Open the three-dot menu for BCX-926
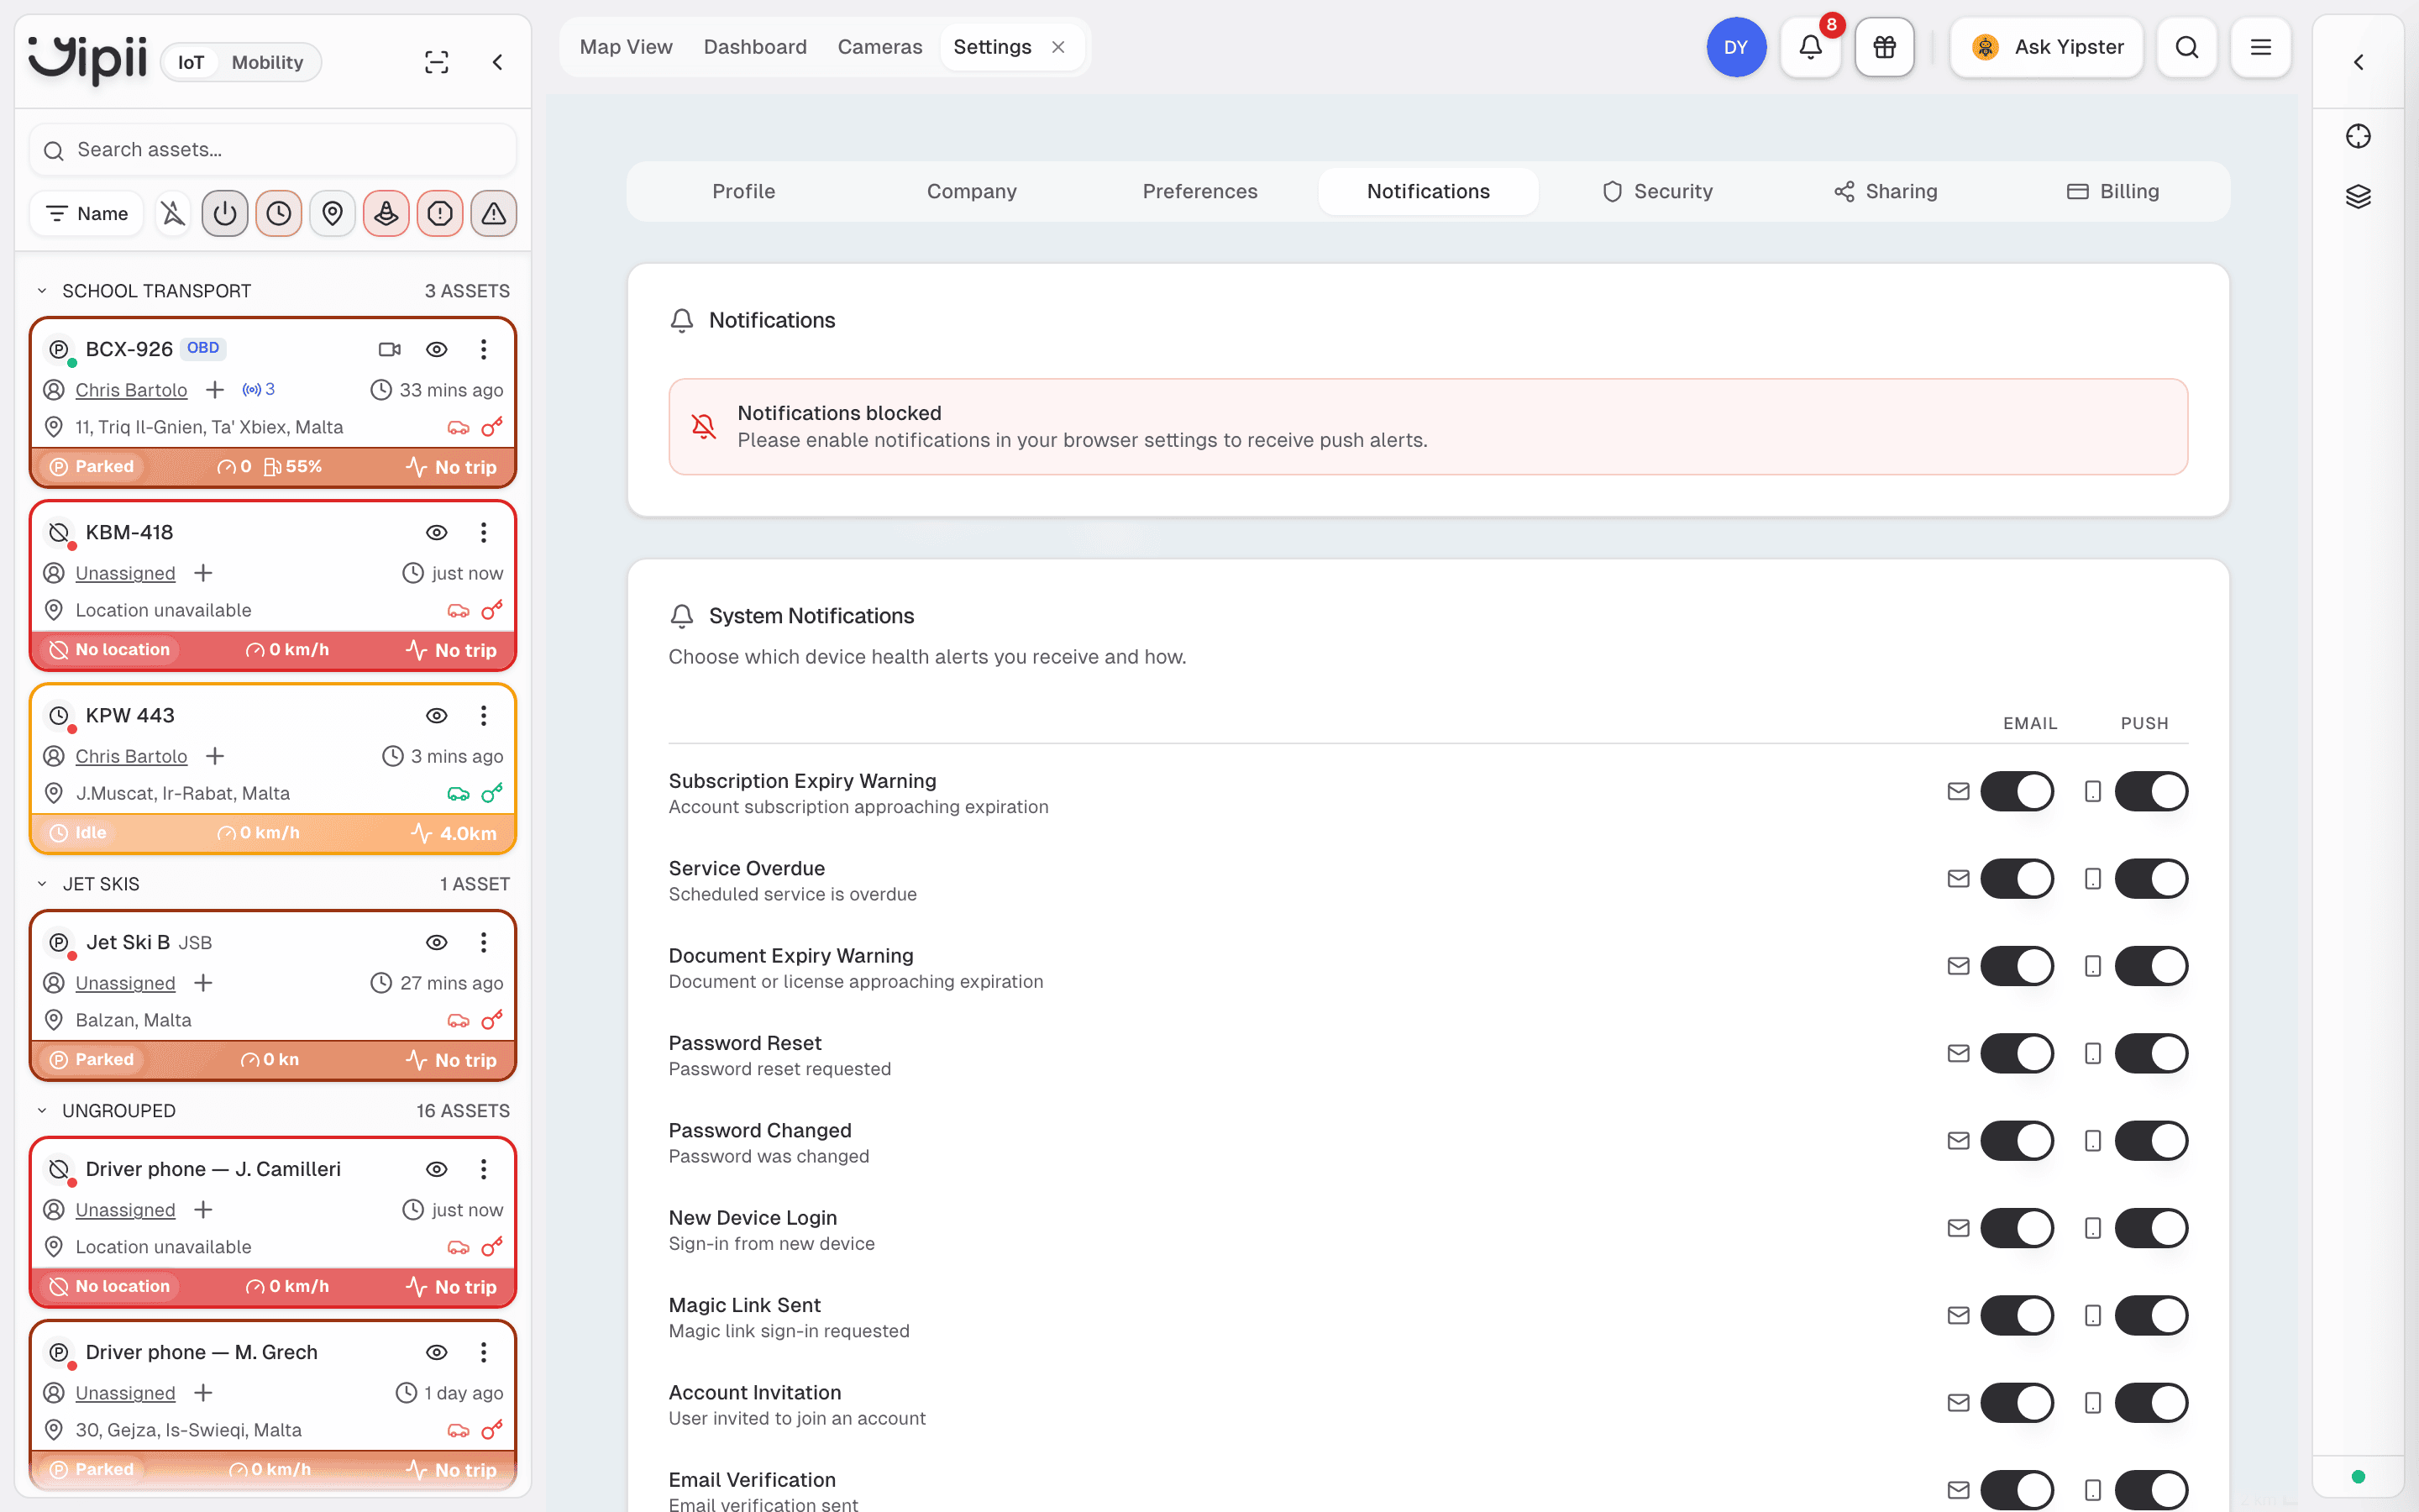Screen dimensions: 2419x1512 coord(484,349)
